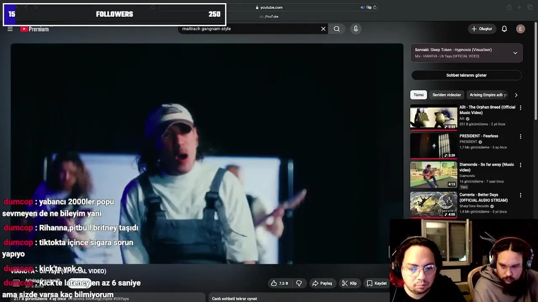
Task: Open the SharpTone Records channel name
Action: point(475,206)
